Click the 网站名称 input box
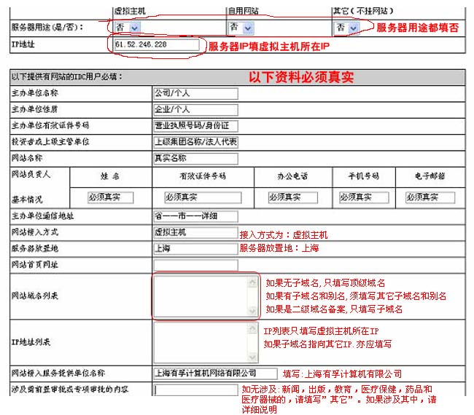The height and width of the screenshot is (415, 474). 195,157
